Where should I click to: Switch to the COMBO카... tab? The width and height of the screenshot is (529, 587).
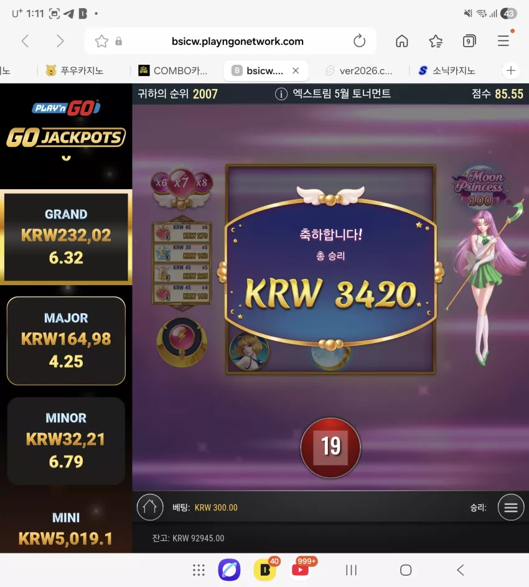[173, 70]
